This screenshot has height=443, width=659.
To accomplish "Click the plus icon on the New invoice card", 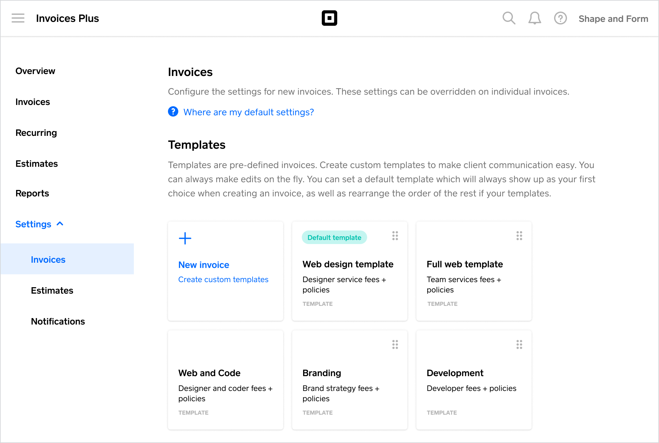I will click(185, 239).
